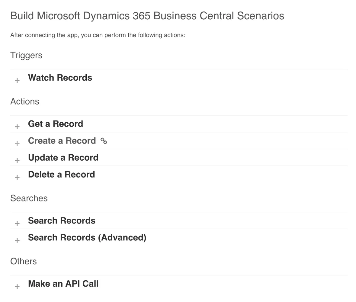The width and height of the screenshot is (356, 302).
Task: Expand the Search Records entry
Action: 17,223
